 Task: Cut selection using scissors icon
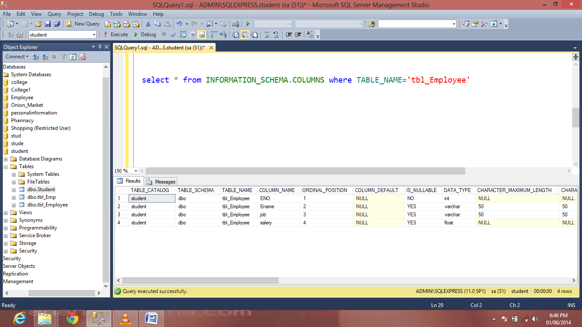click(x=148, y=24)
